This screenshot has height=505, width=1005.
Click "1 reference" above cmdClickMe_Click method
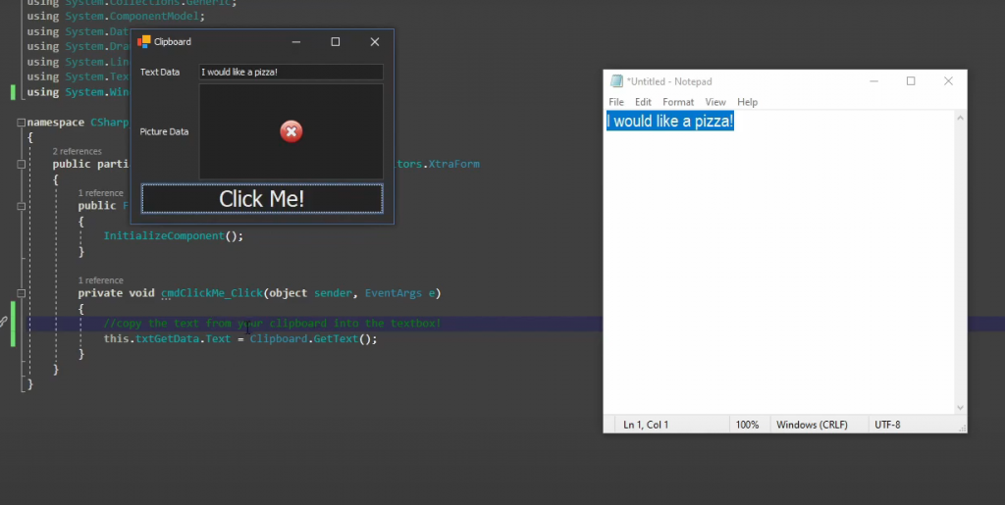click(x=101, y=280)
